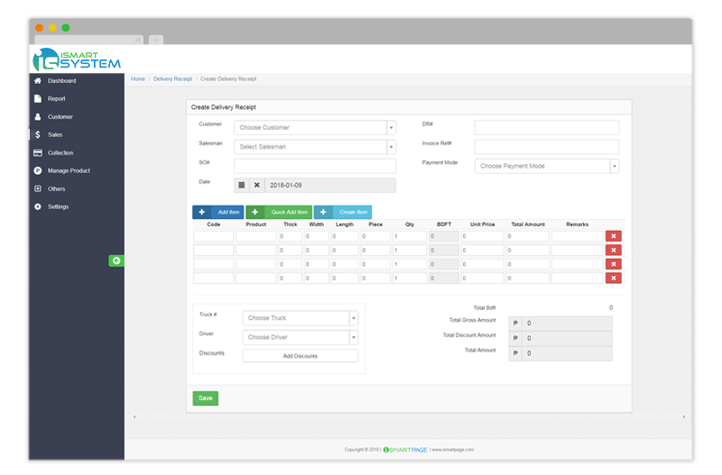Click the plus icon on Create Item
The image size is (722, 475).
(x=323, y=212)
